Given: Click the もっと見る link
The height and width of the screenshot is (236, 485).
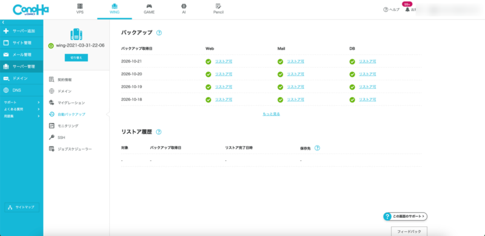Looking at the screenshot, I should coord(271,114).
